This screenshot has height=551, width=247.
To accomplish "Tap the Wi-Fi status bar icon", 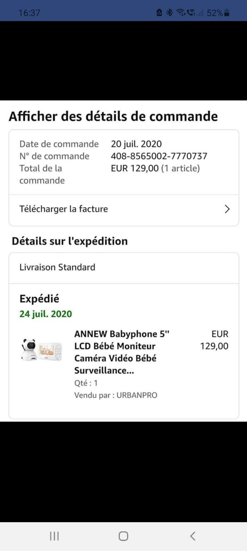I will coord(181,13).
